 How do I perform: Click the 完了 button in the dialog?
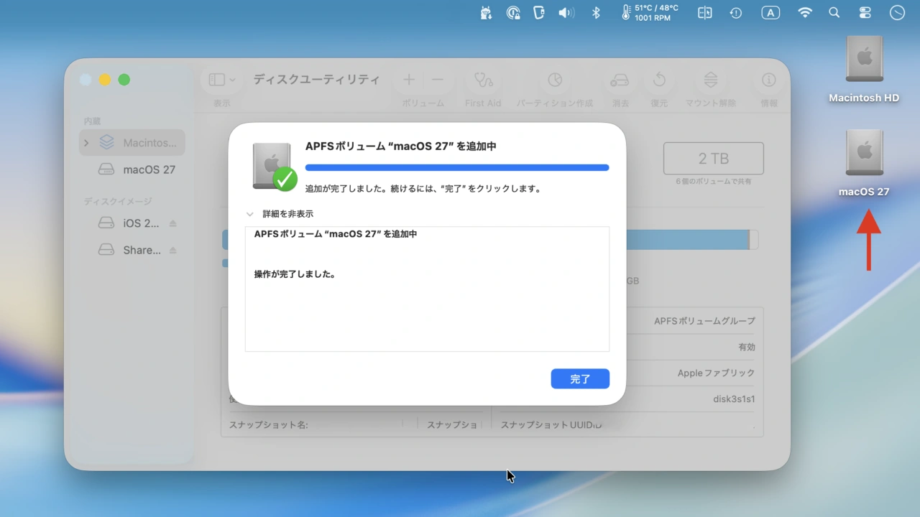coord(580,378)
